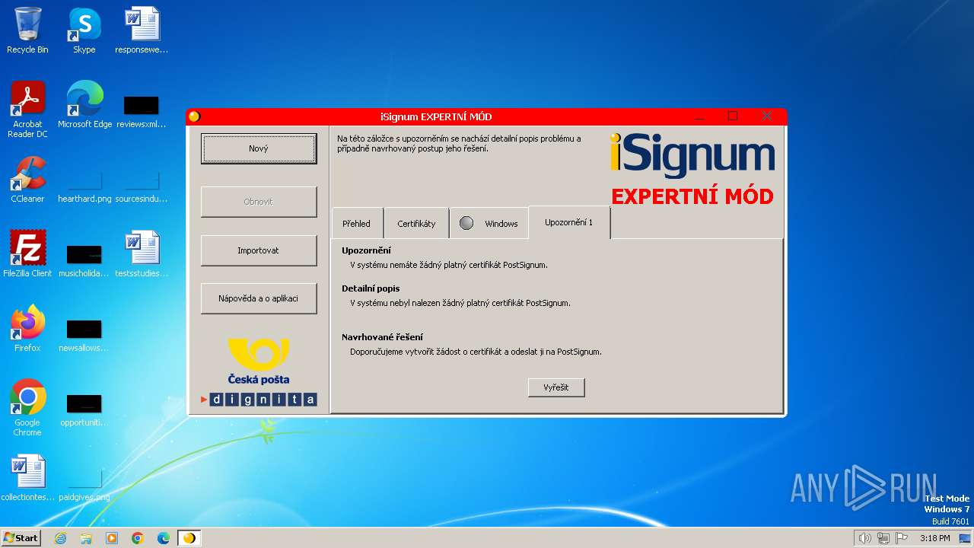Launch Edge from the taskbar

coord(163,538)
